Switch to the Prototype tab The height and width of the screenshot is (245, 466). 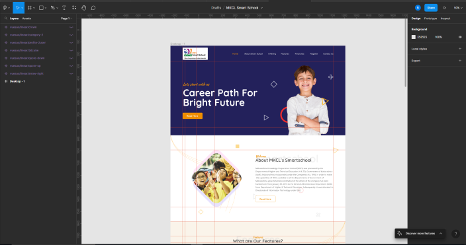point(430,18)
